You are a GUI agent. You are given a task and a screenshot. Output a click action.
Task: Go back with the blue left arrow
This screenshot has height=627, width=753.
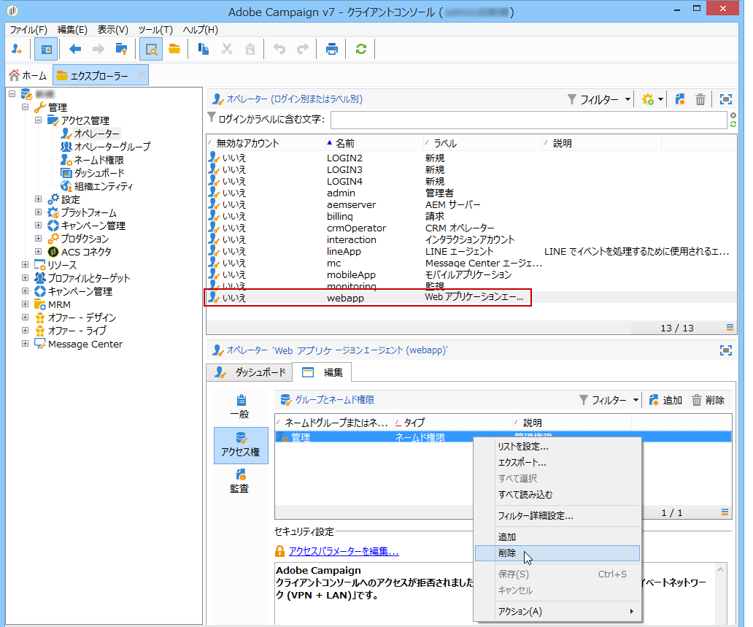[x=75, y=49]
